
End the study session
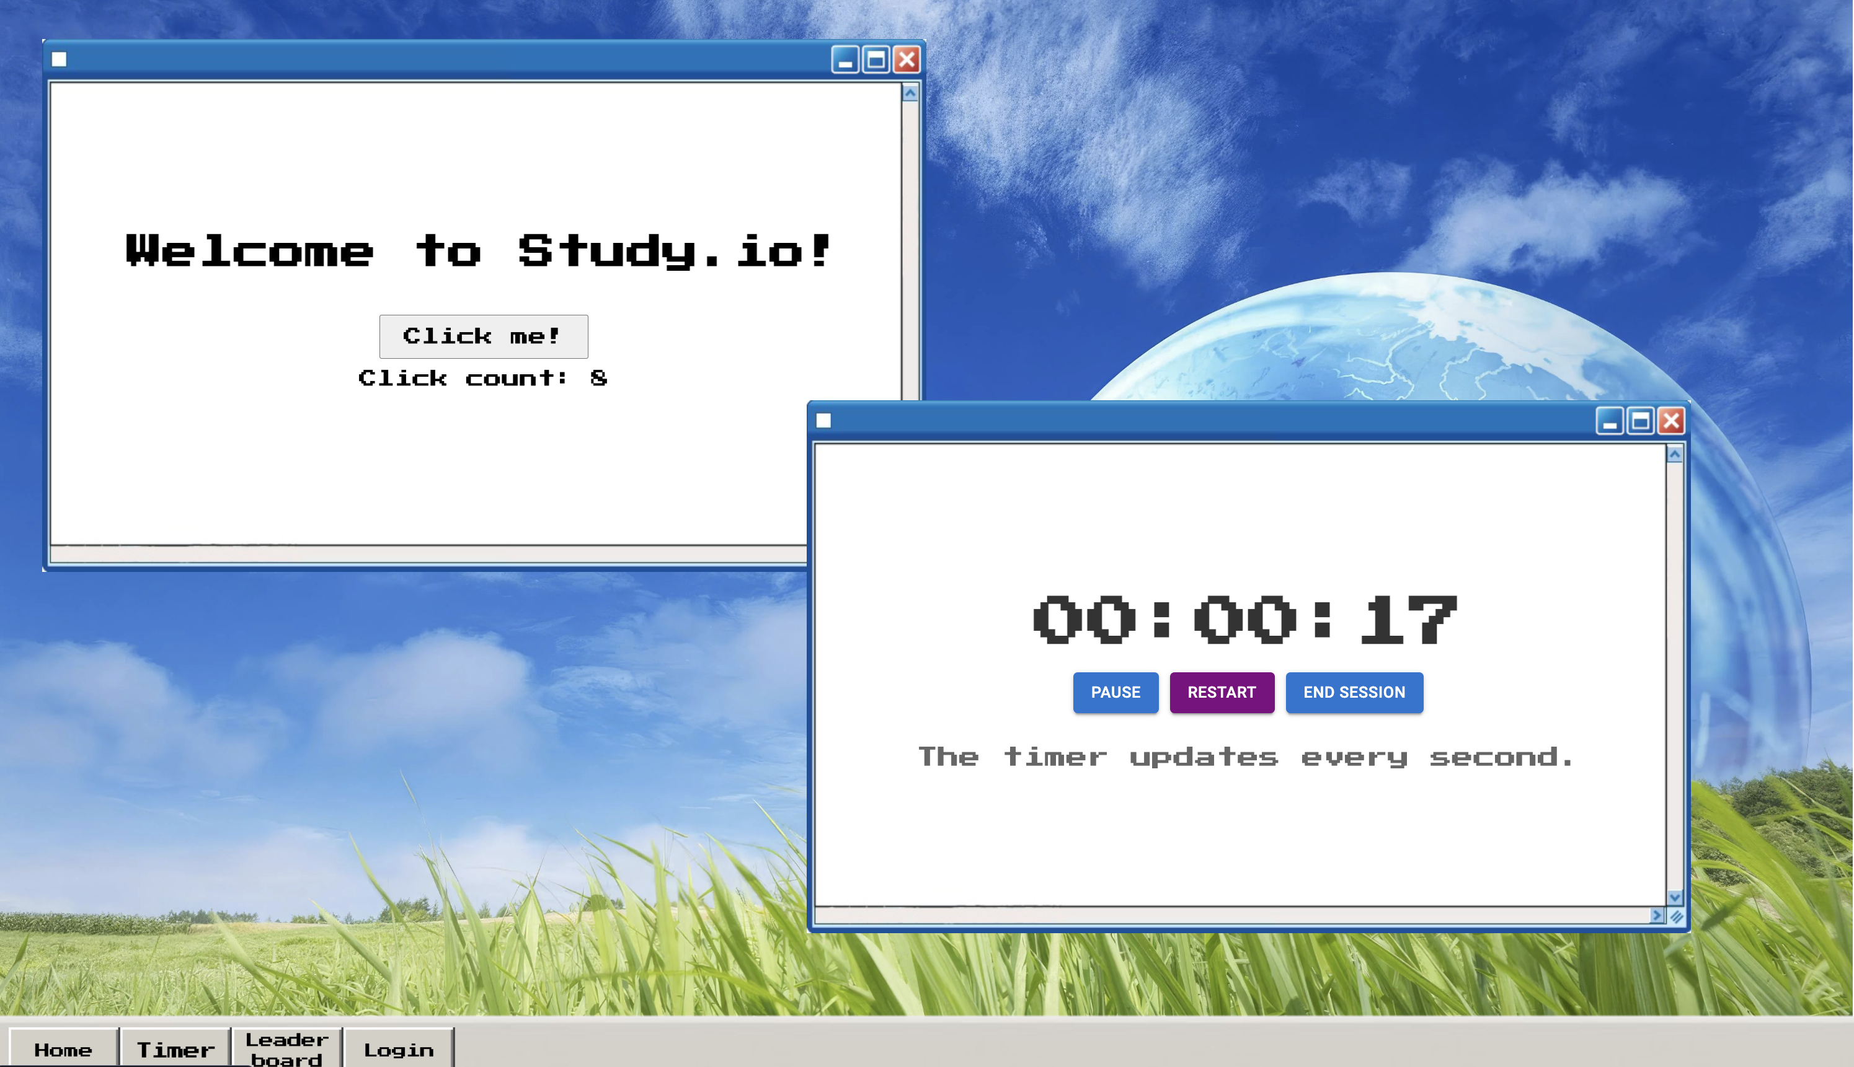(1354, 693)
